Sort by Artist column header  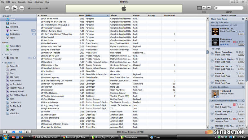coord(97,15)
